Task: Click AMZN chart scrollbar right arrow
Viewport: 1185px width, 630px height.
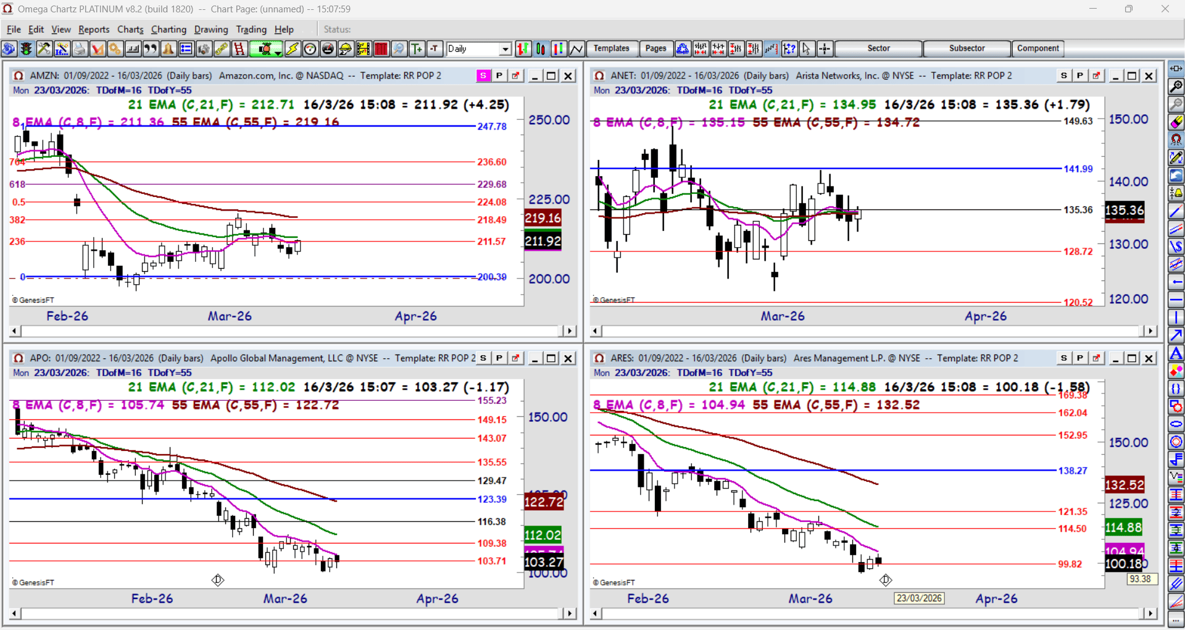Action: tap(569, 331)
